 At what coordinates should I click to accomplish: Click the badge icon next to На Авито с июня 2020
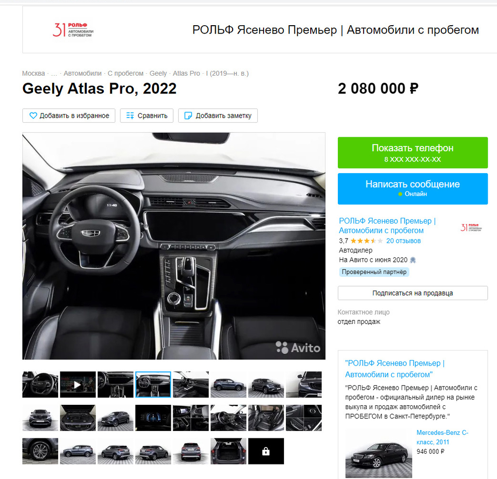pyautogui.click(x=413, y=260)
